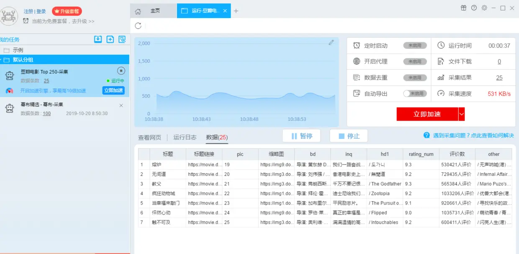
Task: Turn on the 自动导出 switch
Action: [415, 94]
